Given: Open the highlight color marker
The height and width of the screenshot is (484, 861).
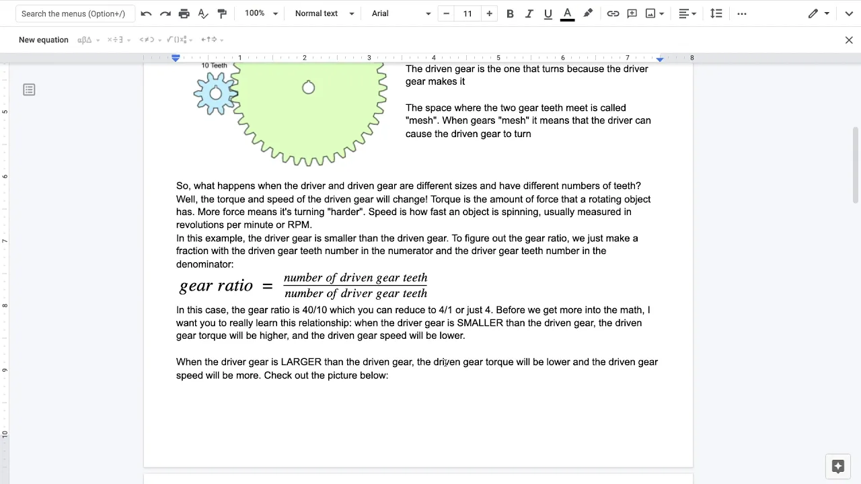Looking at the screenshot, I should [x=588, y=13].
